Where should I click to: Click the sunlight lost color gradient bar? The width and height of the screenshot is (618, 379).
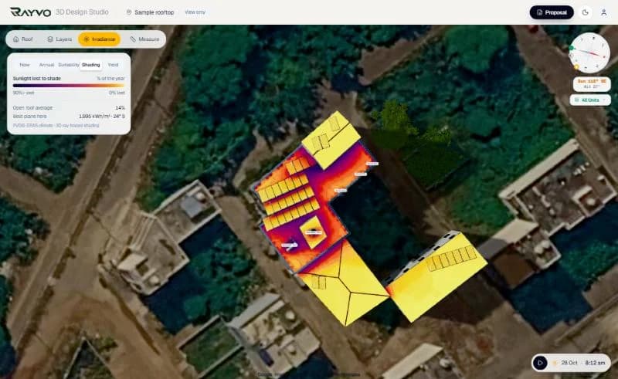pos(69,85)
